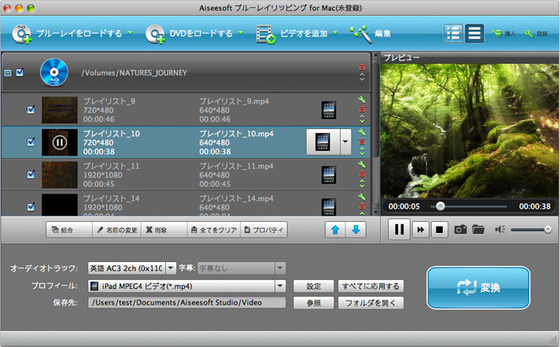Move the selected item up with the blue arrow

point(335,230)
